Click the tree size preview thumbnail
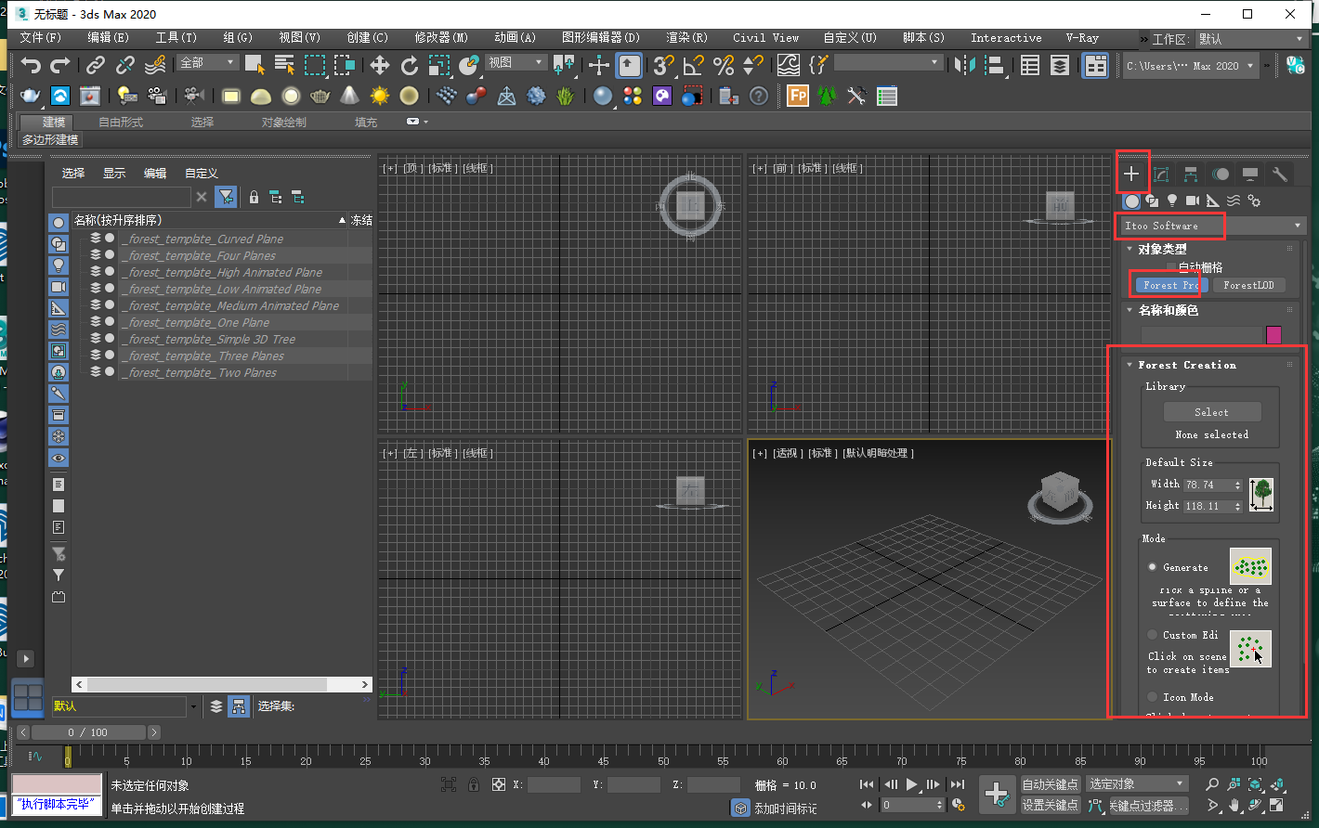This screenshot has height=828, width=1319. click(1260, 494)
